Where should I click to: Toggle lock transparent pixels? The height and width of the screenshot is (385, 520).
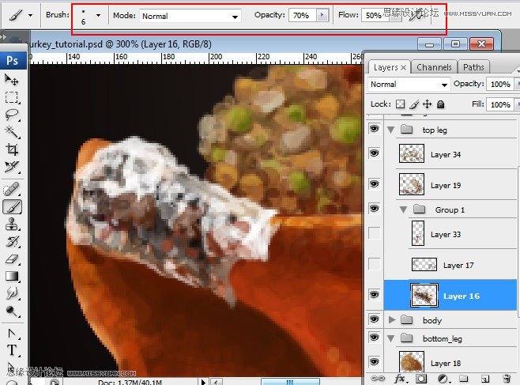click(x=401, y=104)
